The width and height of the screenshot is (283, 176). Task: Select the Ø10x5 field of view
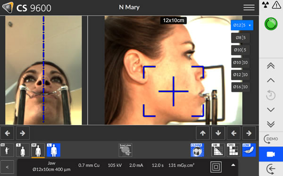click(x=241, y=50)
